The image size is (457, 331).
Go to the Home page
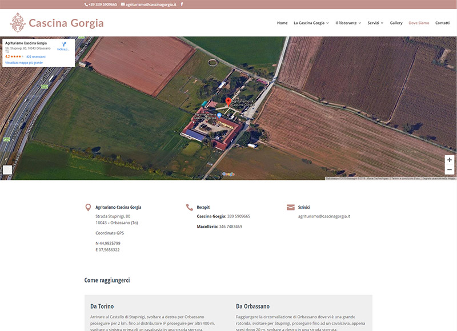282,23
